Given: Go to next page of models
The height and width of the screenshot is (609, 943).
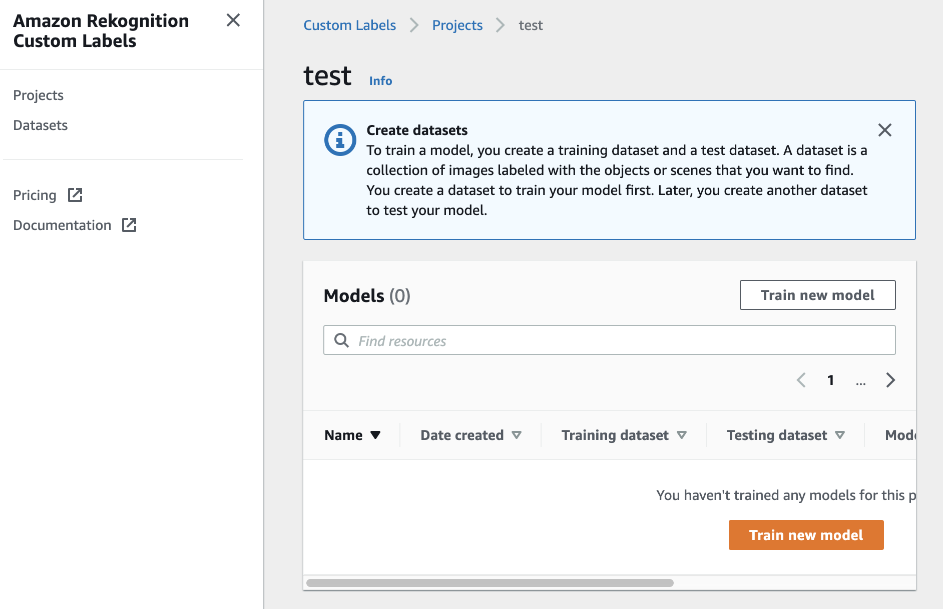Looking at the screenshot, I should 890,380.
